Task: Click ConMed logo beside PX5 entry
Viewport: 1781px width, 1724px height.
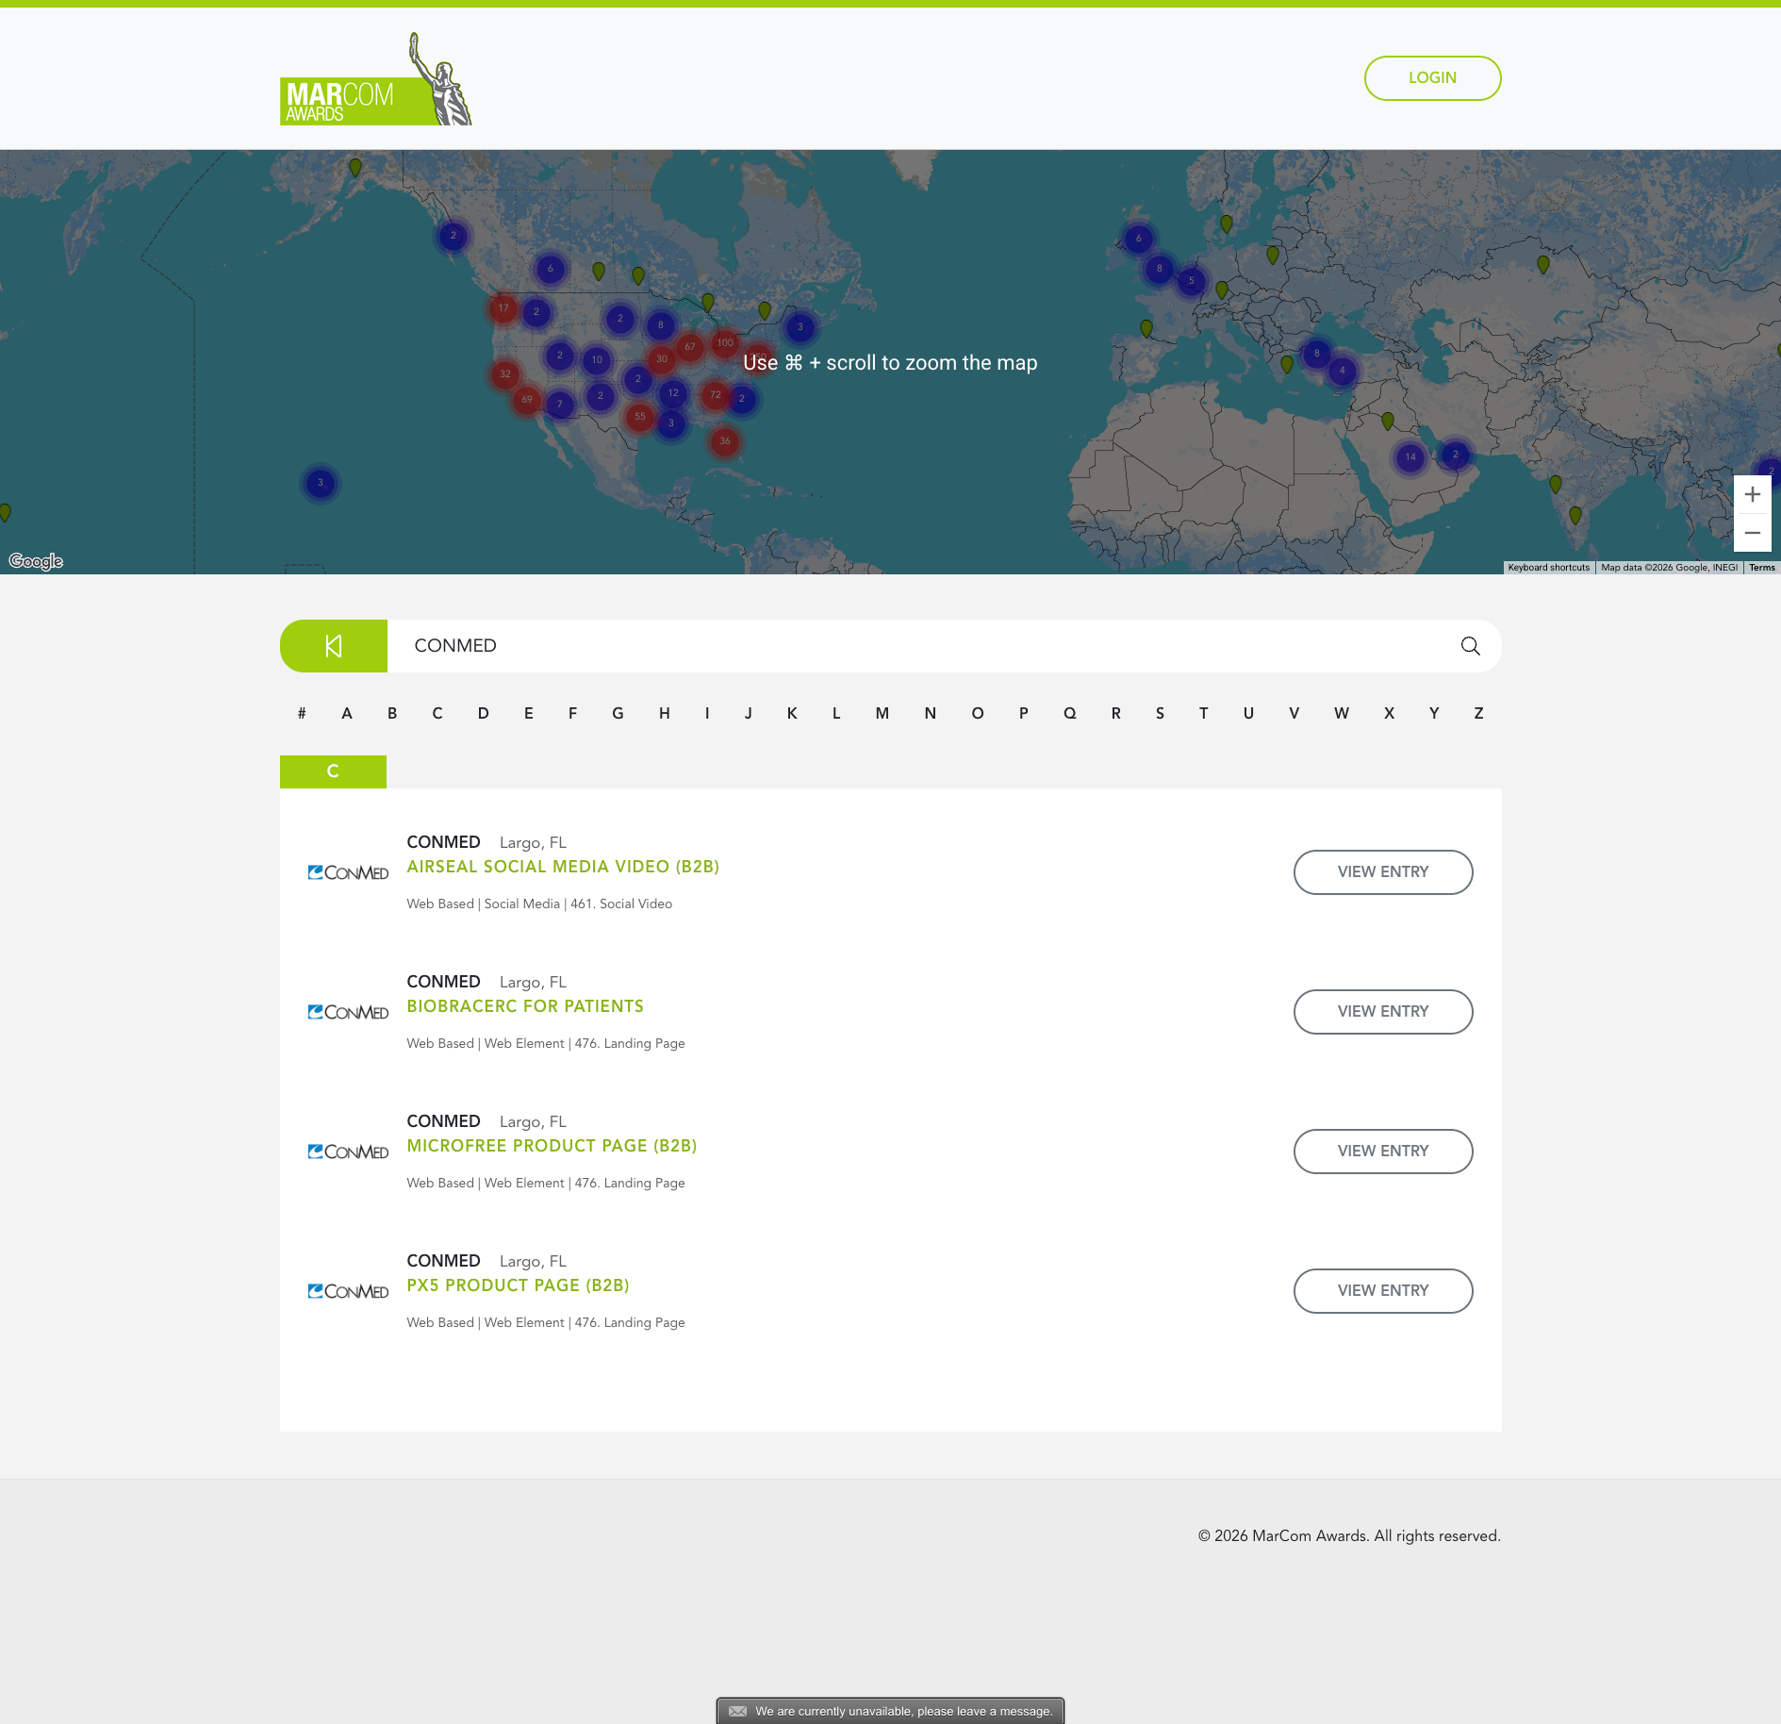Action: [x=348, y=1291]
